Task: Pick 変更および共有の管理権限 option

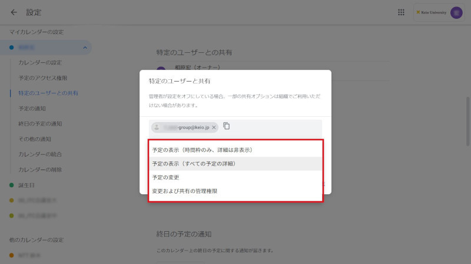Action: click(184, 191)
